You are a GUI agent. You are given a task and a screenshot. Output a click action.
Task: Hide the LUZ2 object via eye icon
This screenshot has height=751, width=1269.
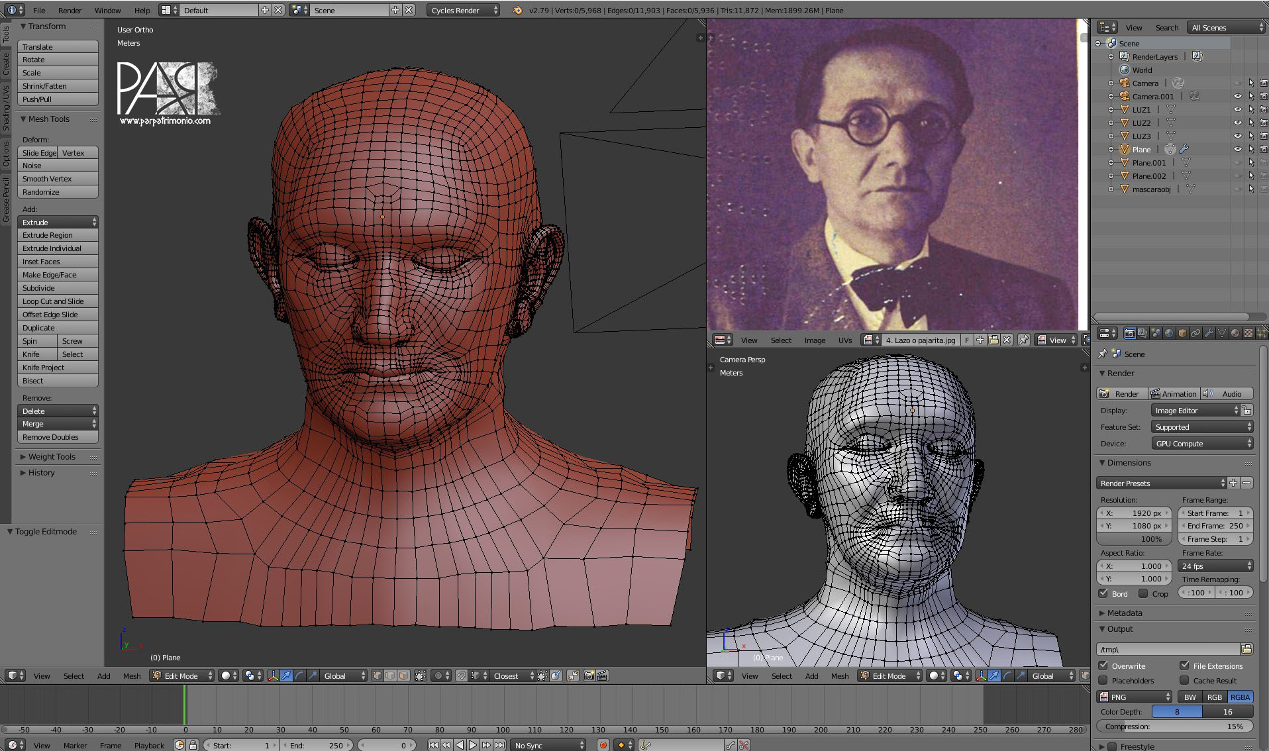pyautogui.click(x=1237, y=123)
